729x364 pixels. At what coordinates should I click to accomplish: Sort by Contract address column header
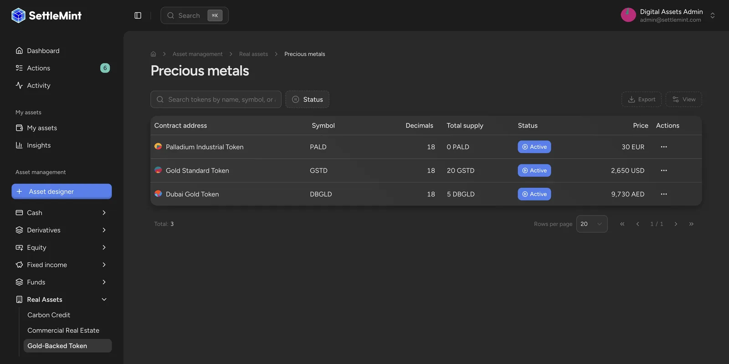click(x=180, y=126)
